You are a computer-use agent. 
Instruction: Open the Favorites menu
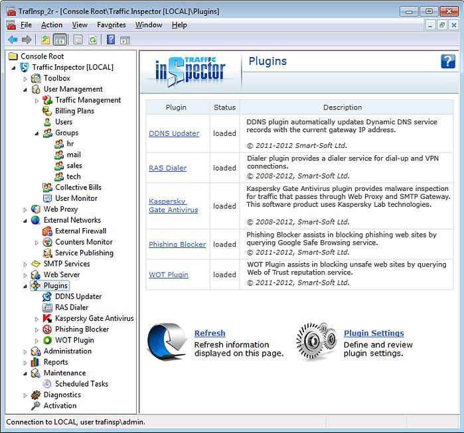tap(112, 25)
